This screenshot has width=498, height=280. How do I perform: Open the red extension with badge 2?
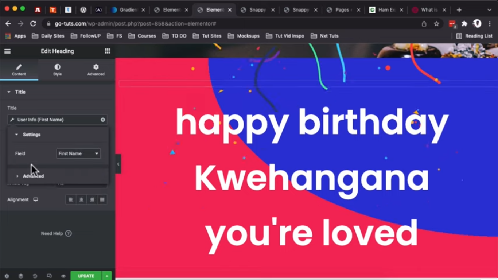[x=452, y=24]
